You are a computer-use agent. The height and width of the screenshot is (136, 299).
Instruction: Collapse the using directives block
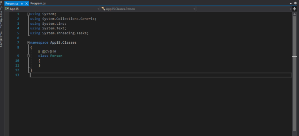click(x=29, y=14)
